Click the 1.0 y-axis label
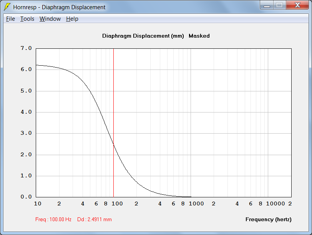312x235 pixels. pyautogui.click(x=26, y=175)
